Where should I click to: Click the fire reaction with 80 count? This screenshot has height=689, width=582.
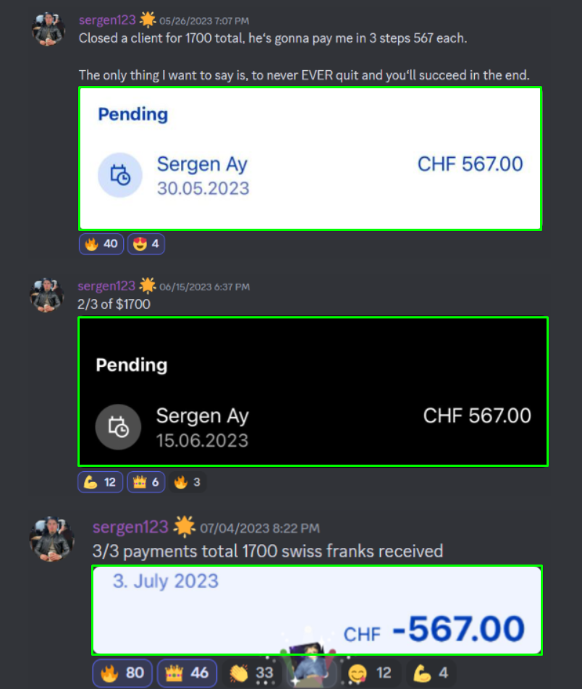click(122, 673)
